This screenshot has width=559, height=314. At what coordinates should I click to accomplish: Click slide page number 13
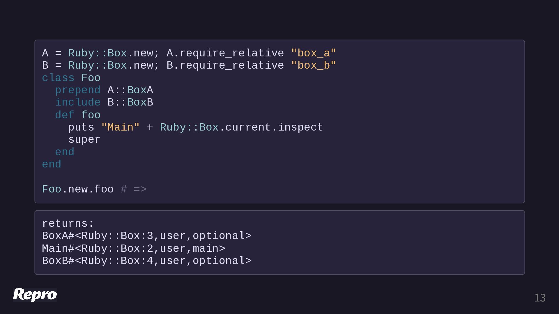click(540, 298)
